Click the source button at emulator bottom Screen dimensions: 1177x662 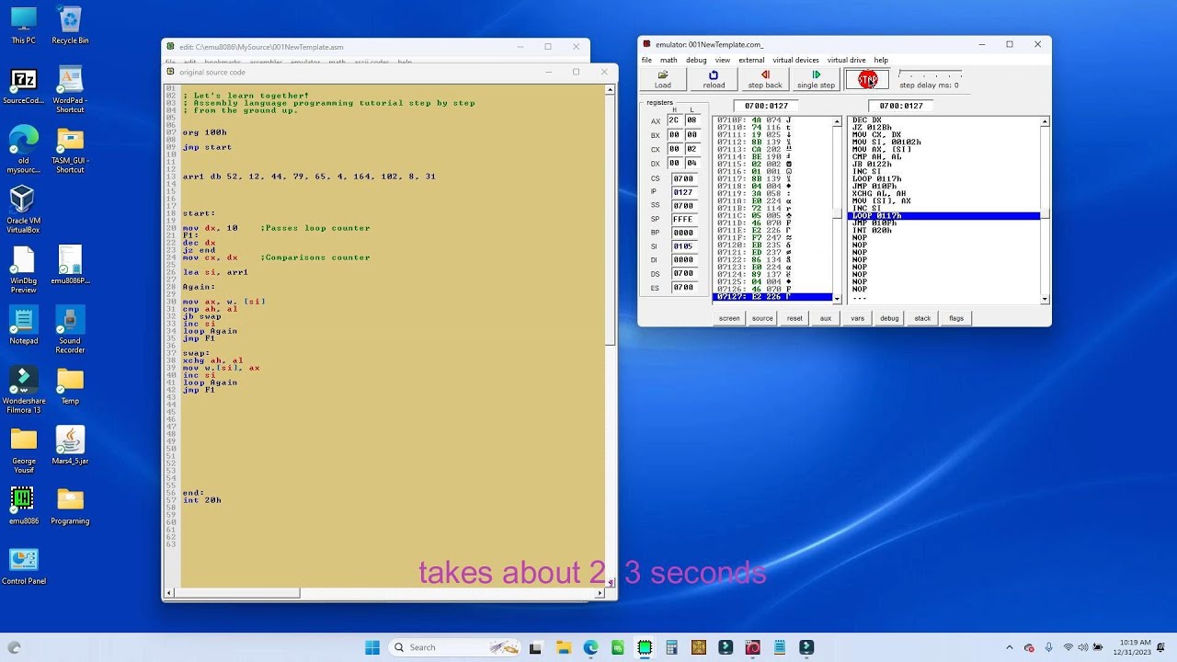pos(762,318)
